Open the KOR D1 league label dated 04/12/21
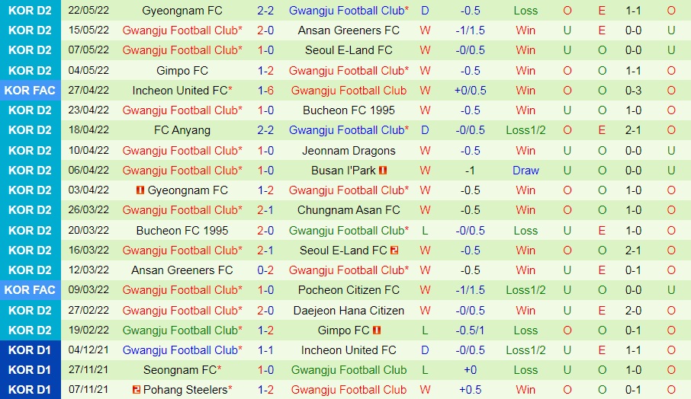The image size is (691, 399). coord(30,350)
